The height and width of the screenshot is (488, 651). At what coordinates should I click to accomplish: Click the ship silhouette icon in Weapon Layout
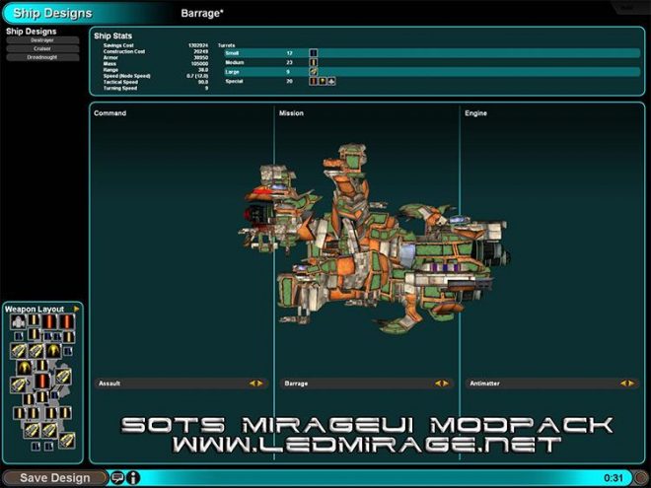coord(18,321)
